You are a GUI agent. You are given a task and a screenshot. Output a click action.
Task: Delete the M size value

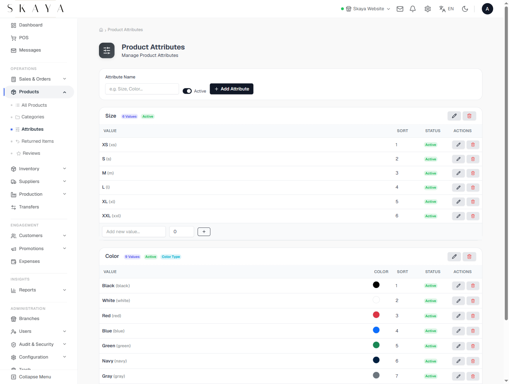pos(473,173)
